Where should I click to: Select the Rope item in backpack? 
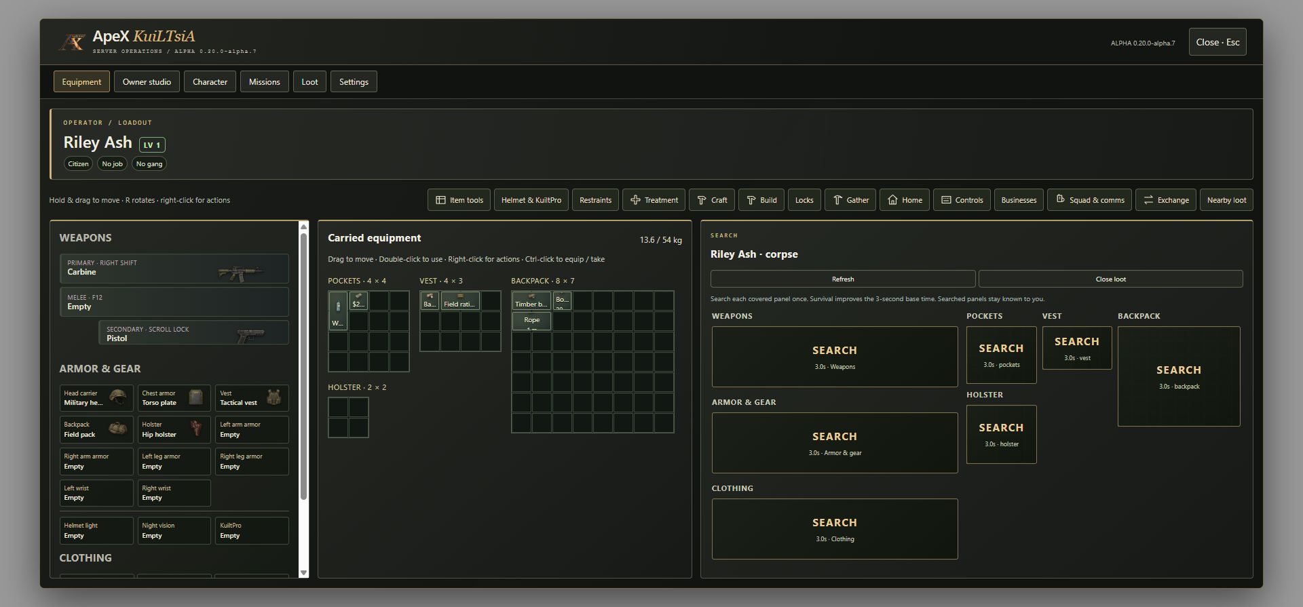tap(531, 321)
